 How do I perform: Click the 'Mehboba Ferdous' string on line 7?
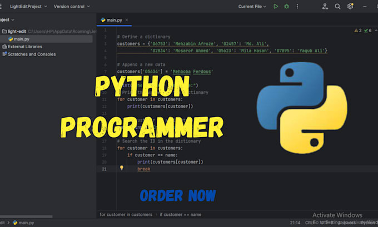pyautogui.click(x=192, y=72)
